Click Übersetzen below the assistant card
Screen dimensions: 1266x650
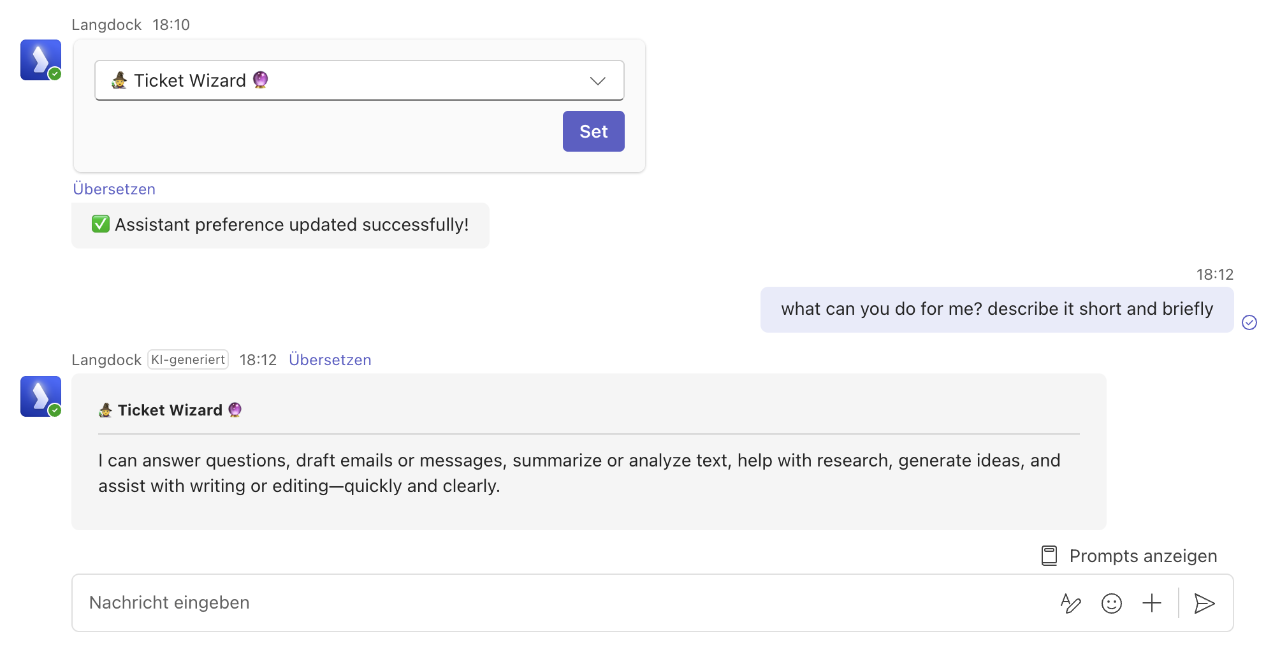click(x=114, y=189)
